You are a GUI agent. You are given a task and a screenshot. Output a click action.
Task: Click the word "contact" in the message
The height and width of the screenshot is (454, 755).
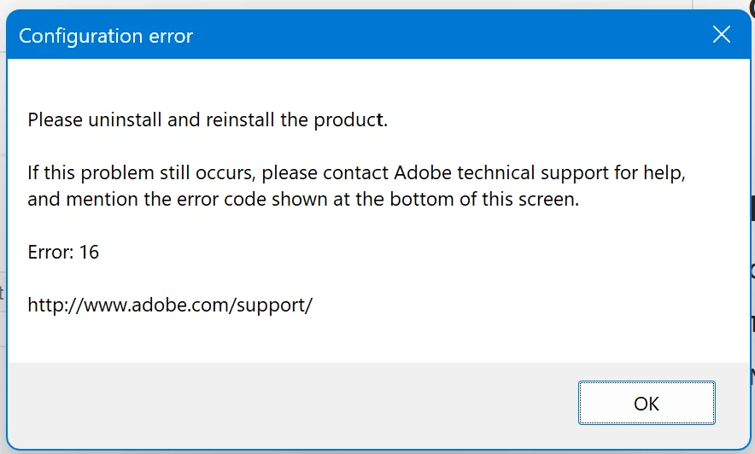click(x=358, y=173)
